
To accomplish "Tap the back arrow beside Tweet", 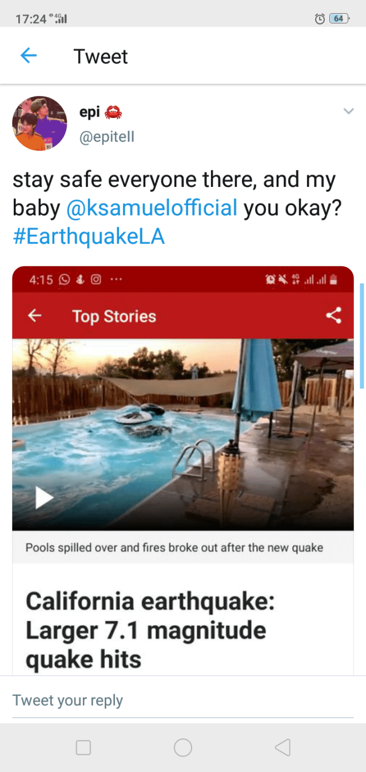I will pyautogui.click(x=29, y=56).
